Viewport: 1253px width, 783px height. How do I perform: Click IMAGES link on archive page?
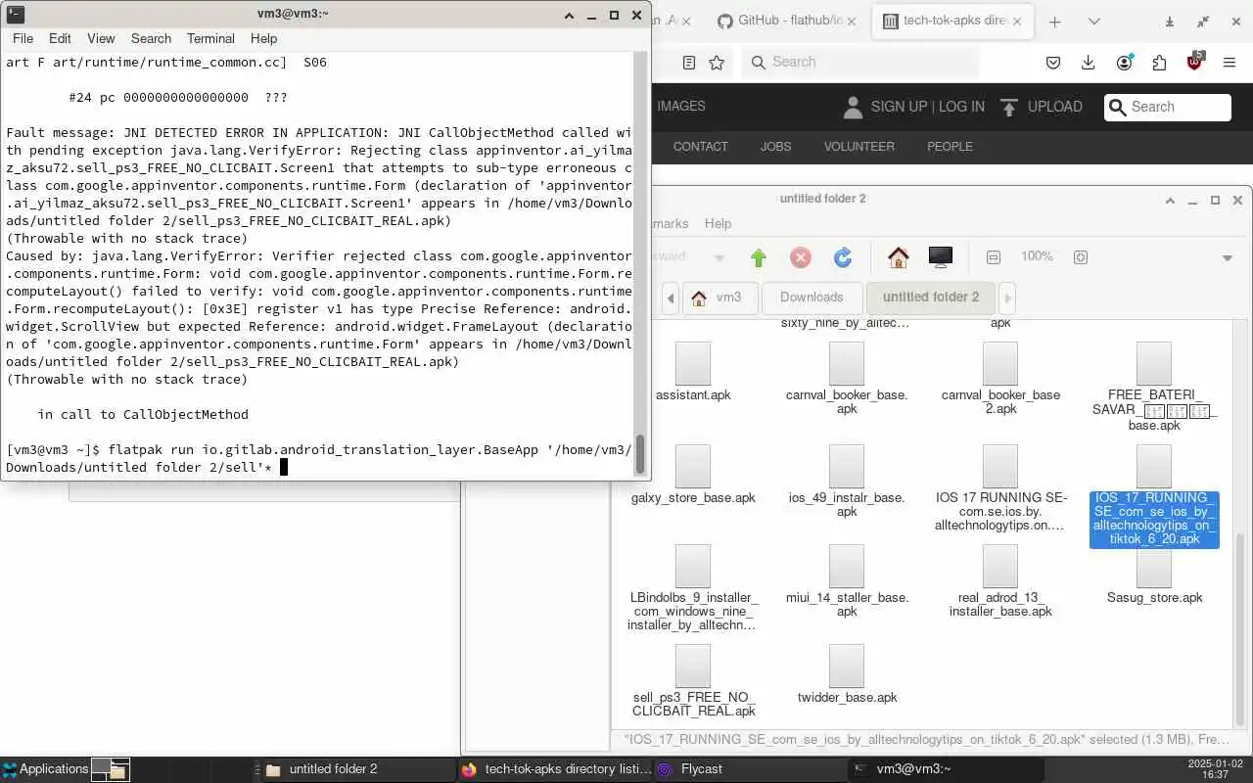pyautogui.click(x=681, y=106)
